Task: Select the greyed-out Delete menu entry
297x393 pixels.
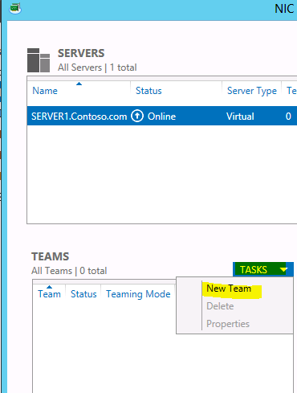Action: 220,306
